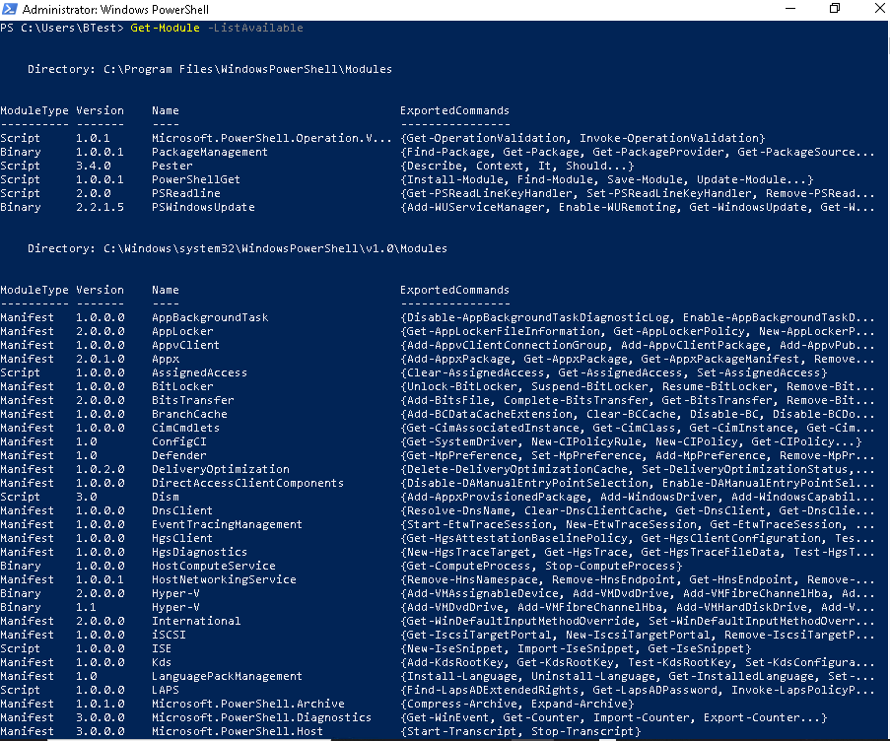Click the {Start-Transcript, Stop-Transcript} commands
Image resolution: width=890 pixels, height=741 pixels.
click(520, 732)
